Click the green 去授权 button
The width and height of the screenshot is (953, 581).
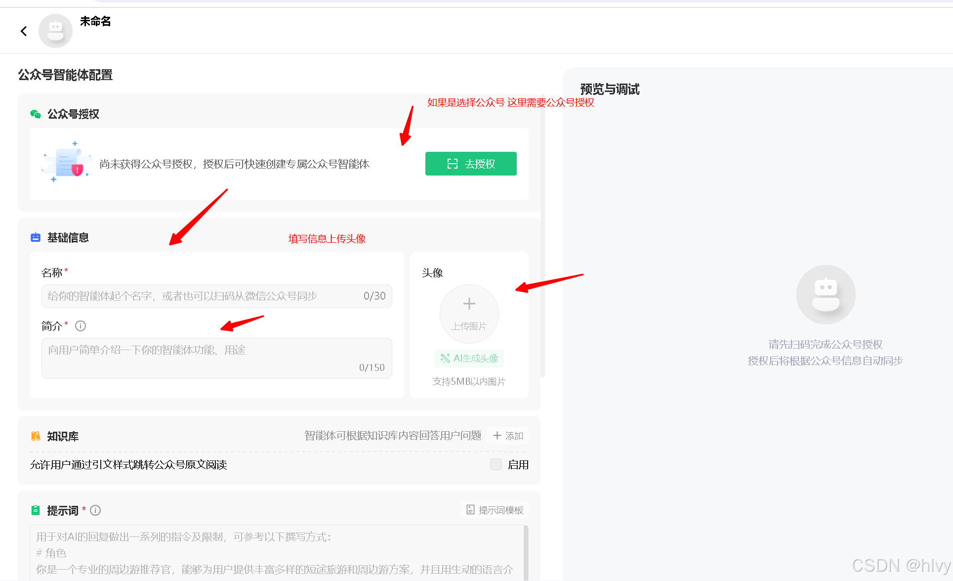[x=471, y=164]
